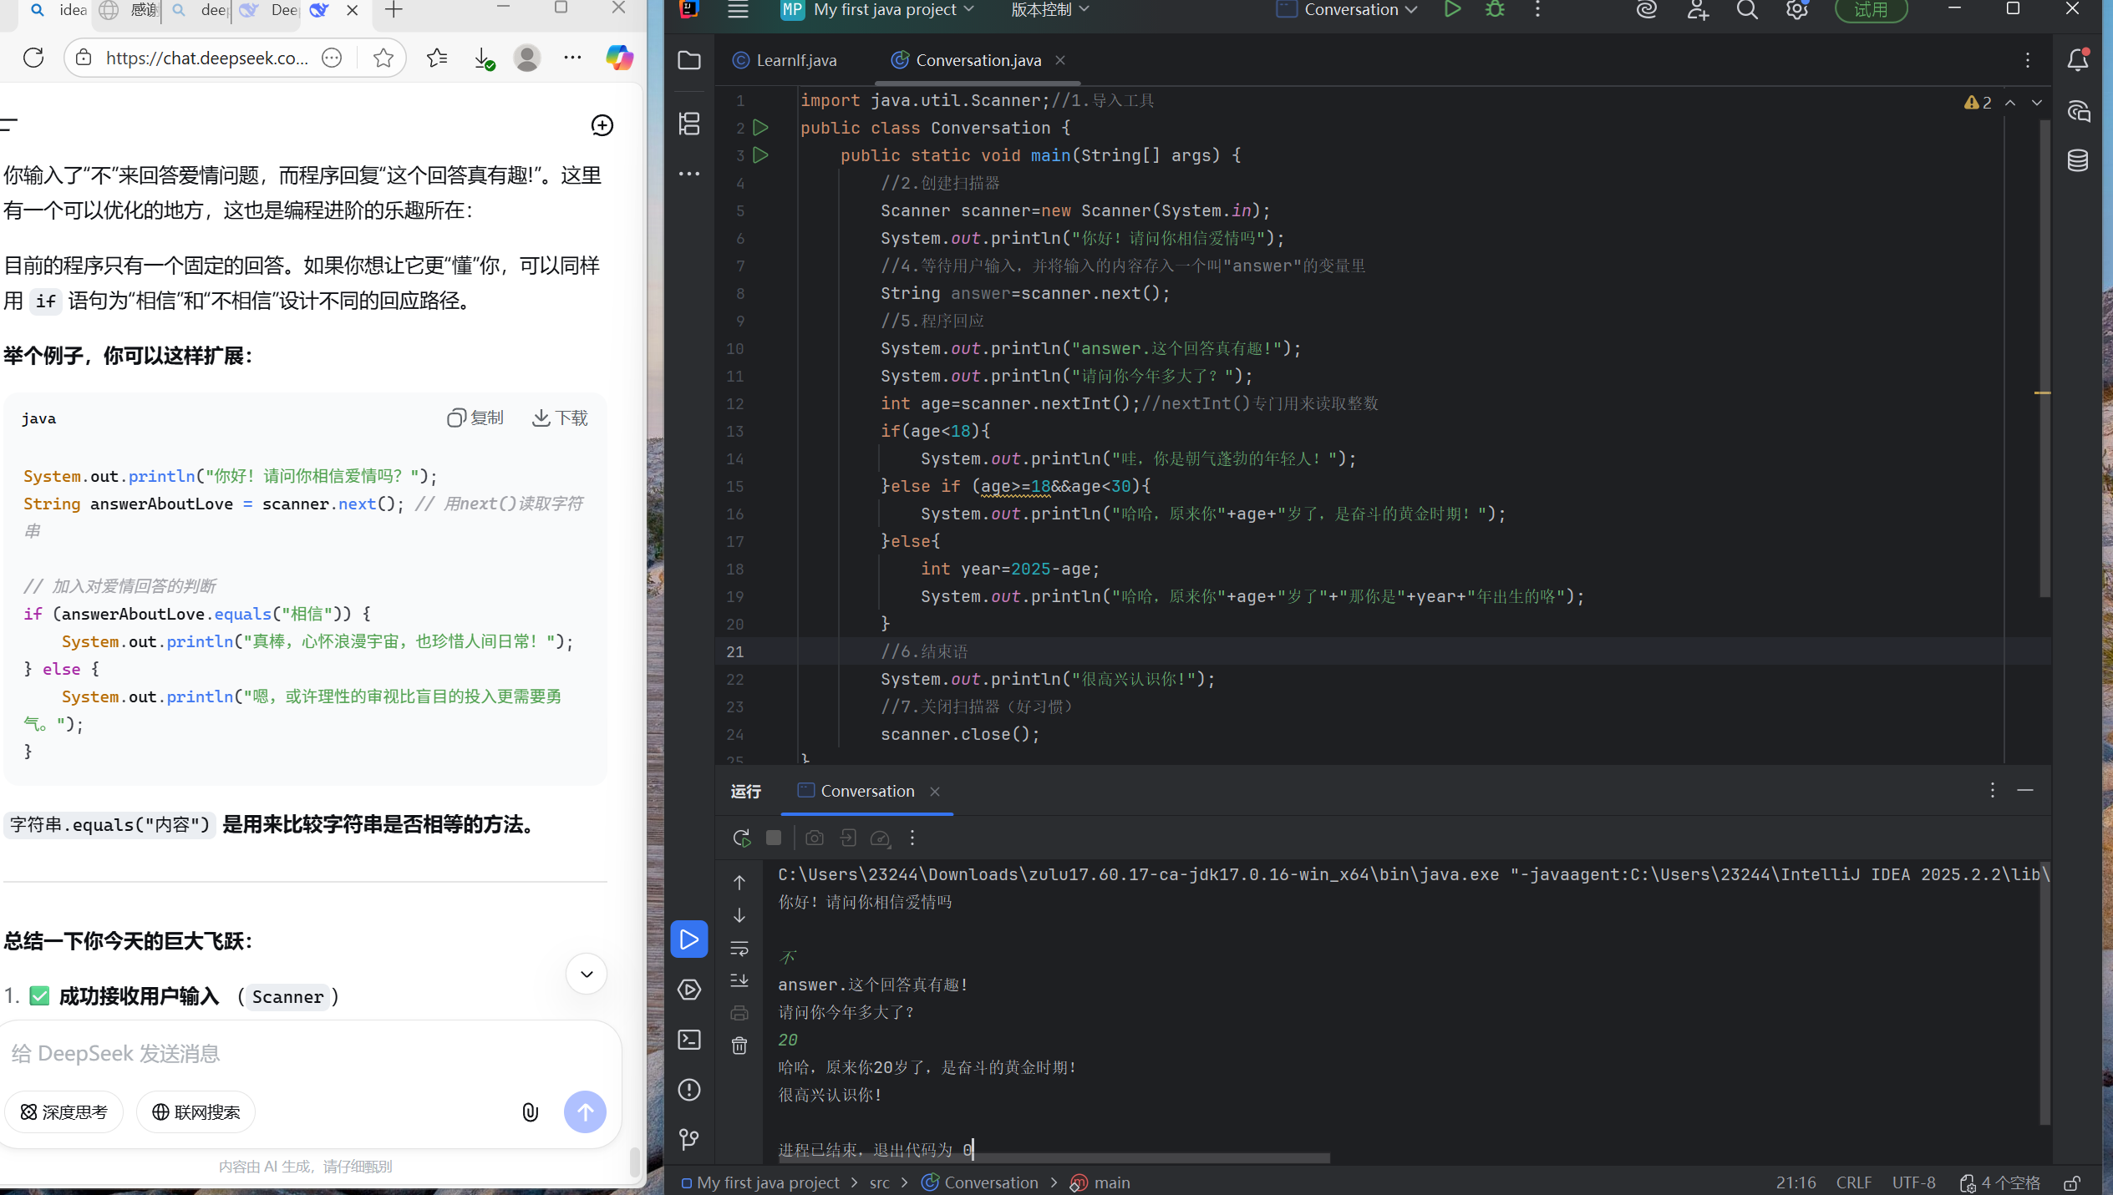Toggle the 联网搜索 web search option
Image resolution: width=2113 pixels, height=1195 pixels.
[x=196, y=1112]
